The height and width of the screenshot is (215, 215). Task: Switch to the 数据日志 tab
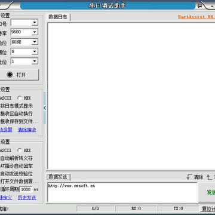click(x=58, y=17)
